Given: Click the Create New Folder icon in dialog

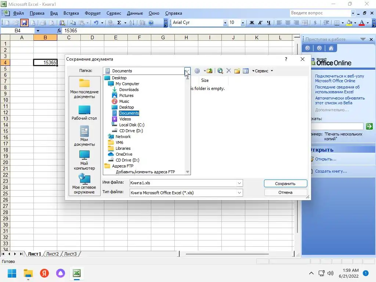Looking at the screenshot, I should (237, 71).
